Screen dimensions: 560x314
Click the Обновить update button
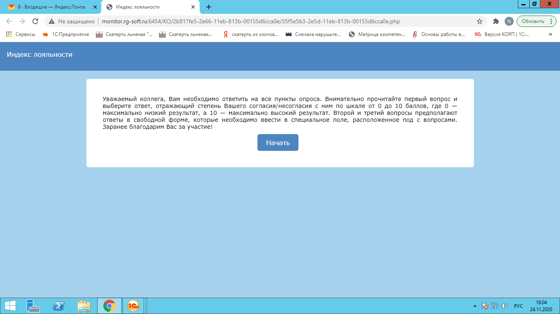533,21
